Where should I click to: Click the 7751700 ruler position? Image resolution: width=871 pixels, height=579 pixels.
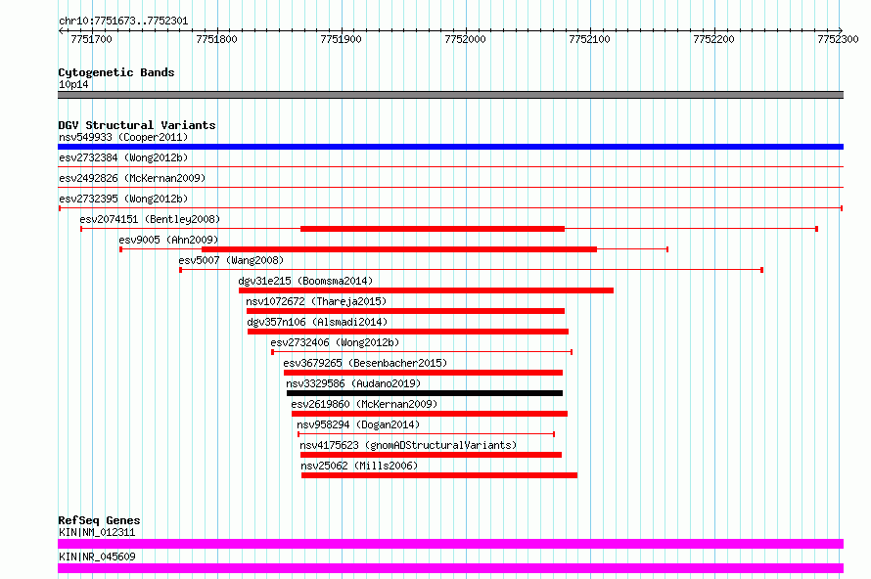(92, 39)
